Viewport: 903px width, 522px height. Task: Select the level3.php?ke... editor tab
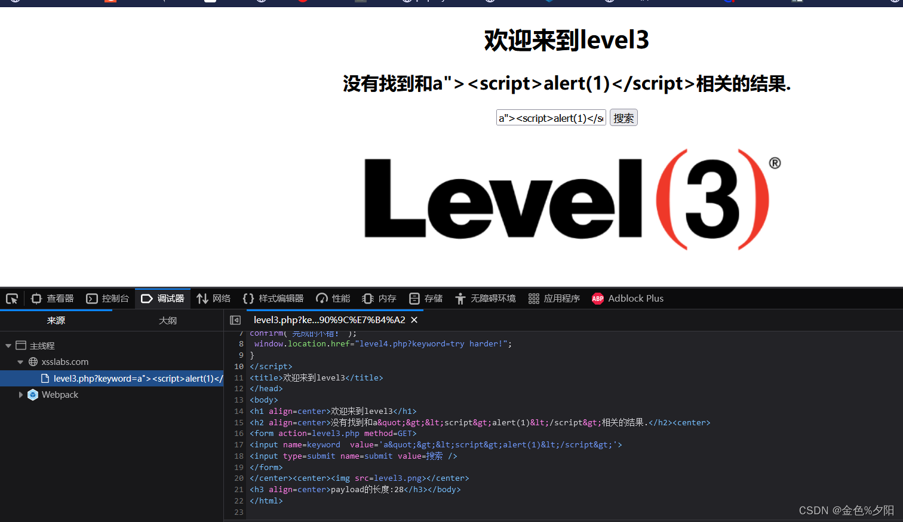(x=329, y=320)
